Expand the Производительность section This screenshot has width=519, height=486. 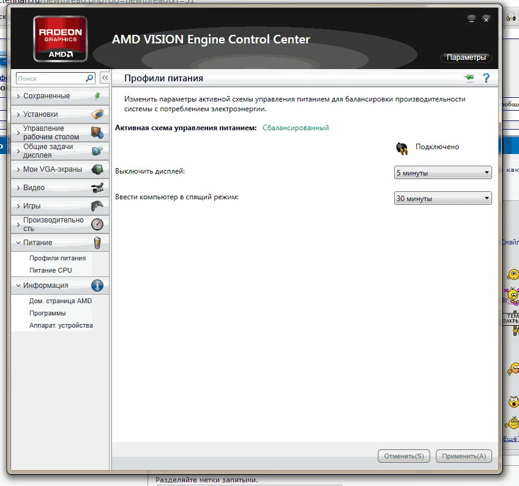pyautogui.click(x=60, y=224)
